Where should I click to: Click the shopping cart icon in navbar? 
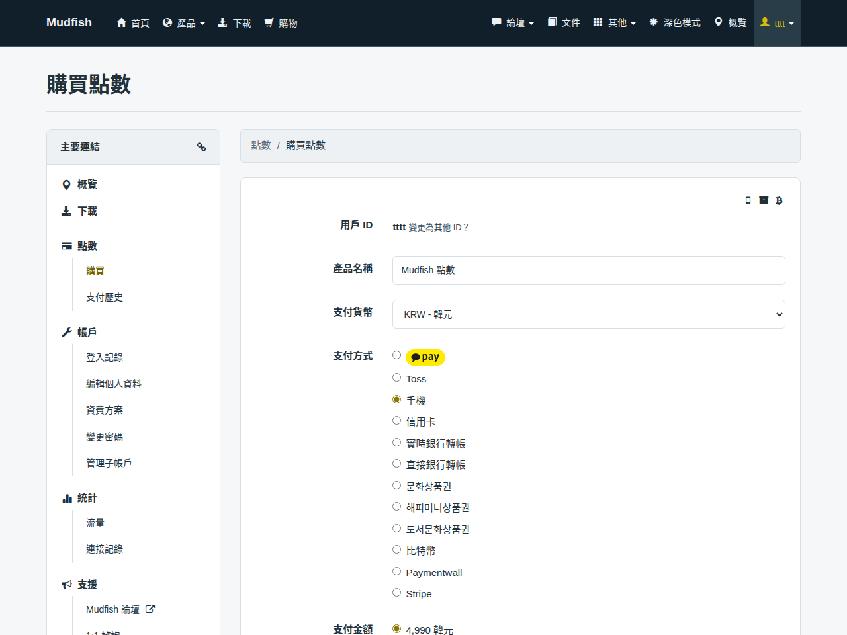pos(269,22)
